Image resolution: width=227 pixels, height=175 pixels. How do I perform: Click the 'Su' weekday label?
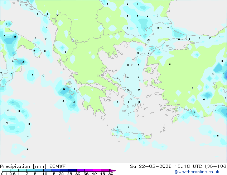tap(133, 166)
